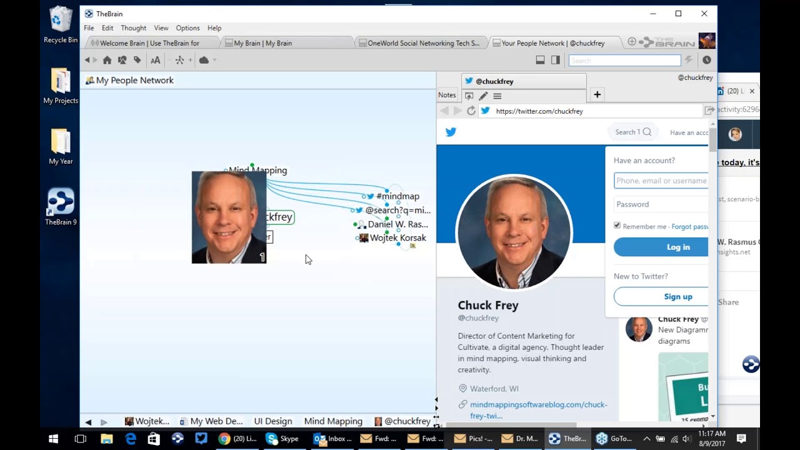Open the Notes tab in content panel

tap(447, 95)
